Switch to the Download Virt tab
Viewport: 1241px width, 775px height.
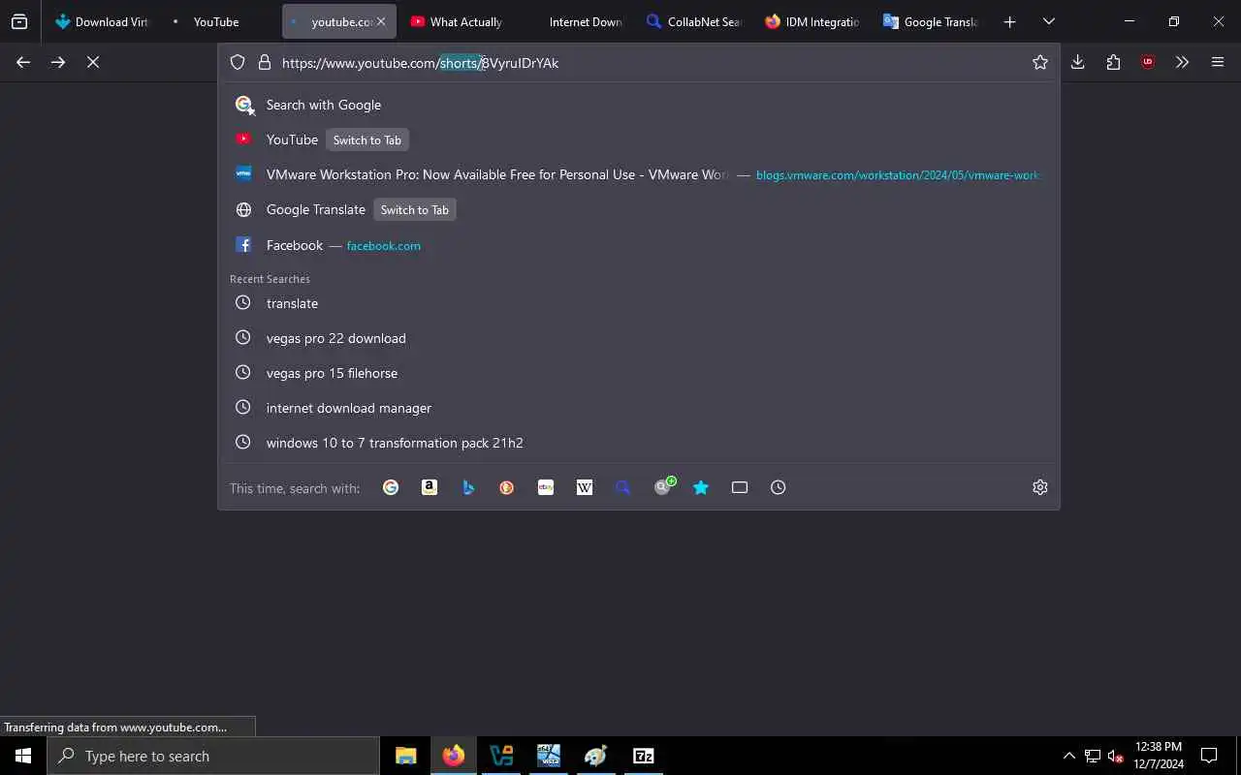pos(102,21)
